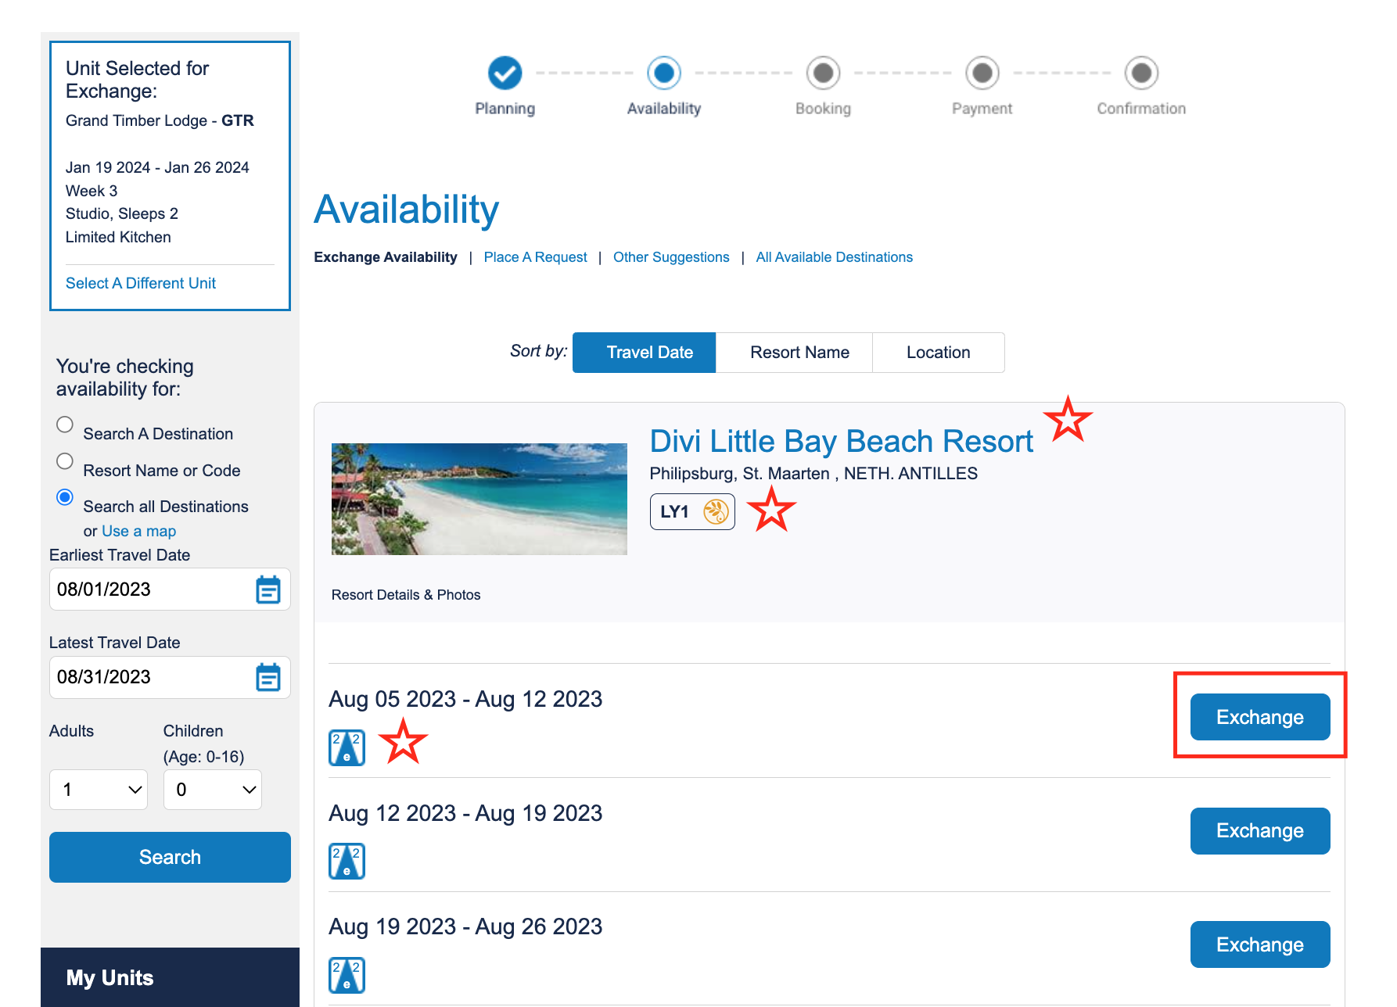1397x1007 pixels.
Task: Open the Children count dropdown
Action: coord(213,790)
